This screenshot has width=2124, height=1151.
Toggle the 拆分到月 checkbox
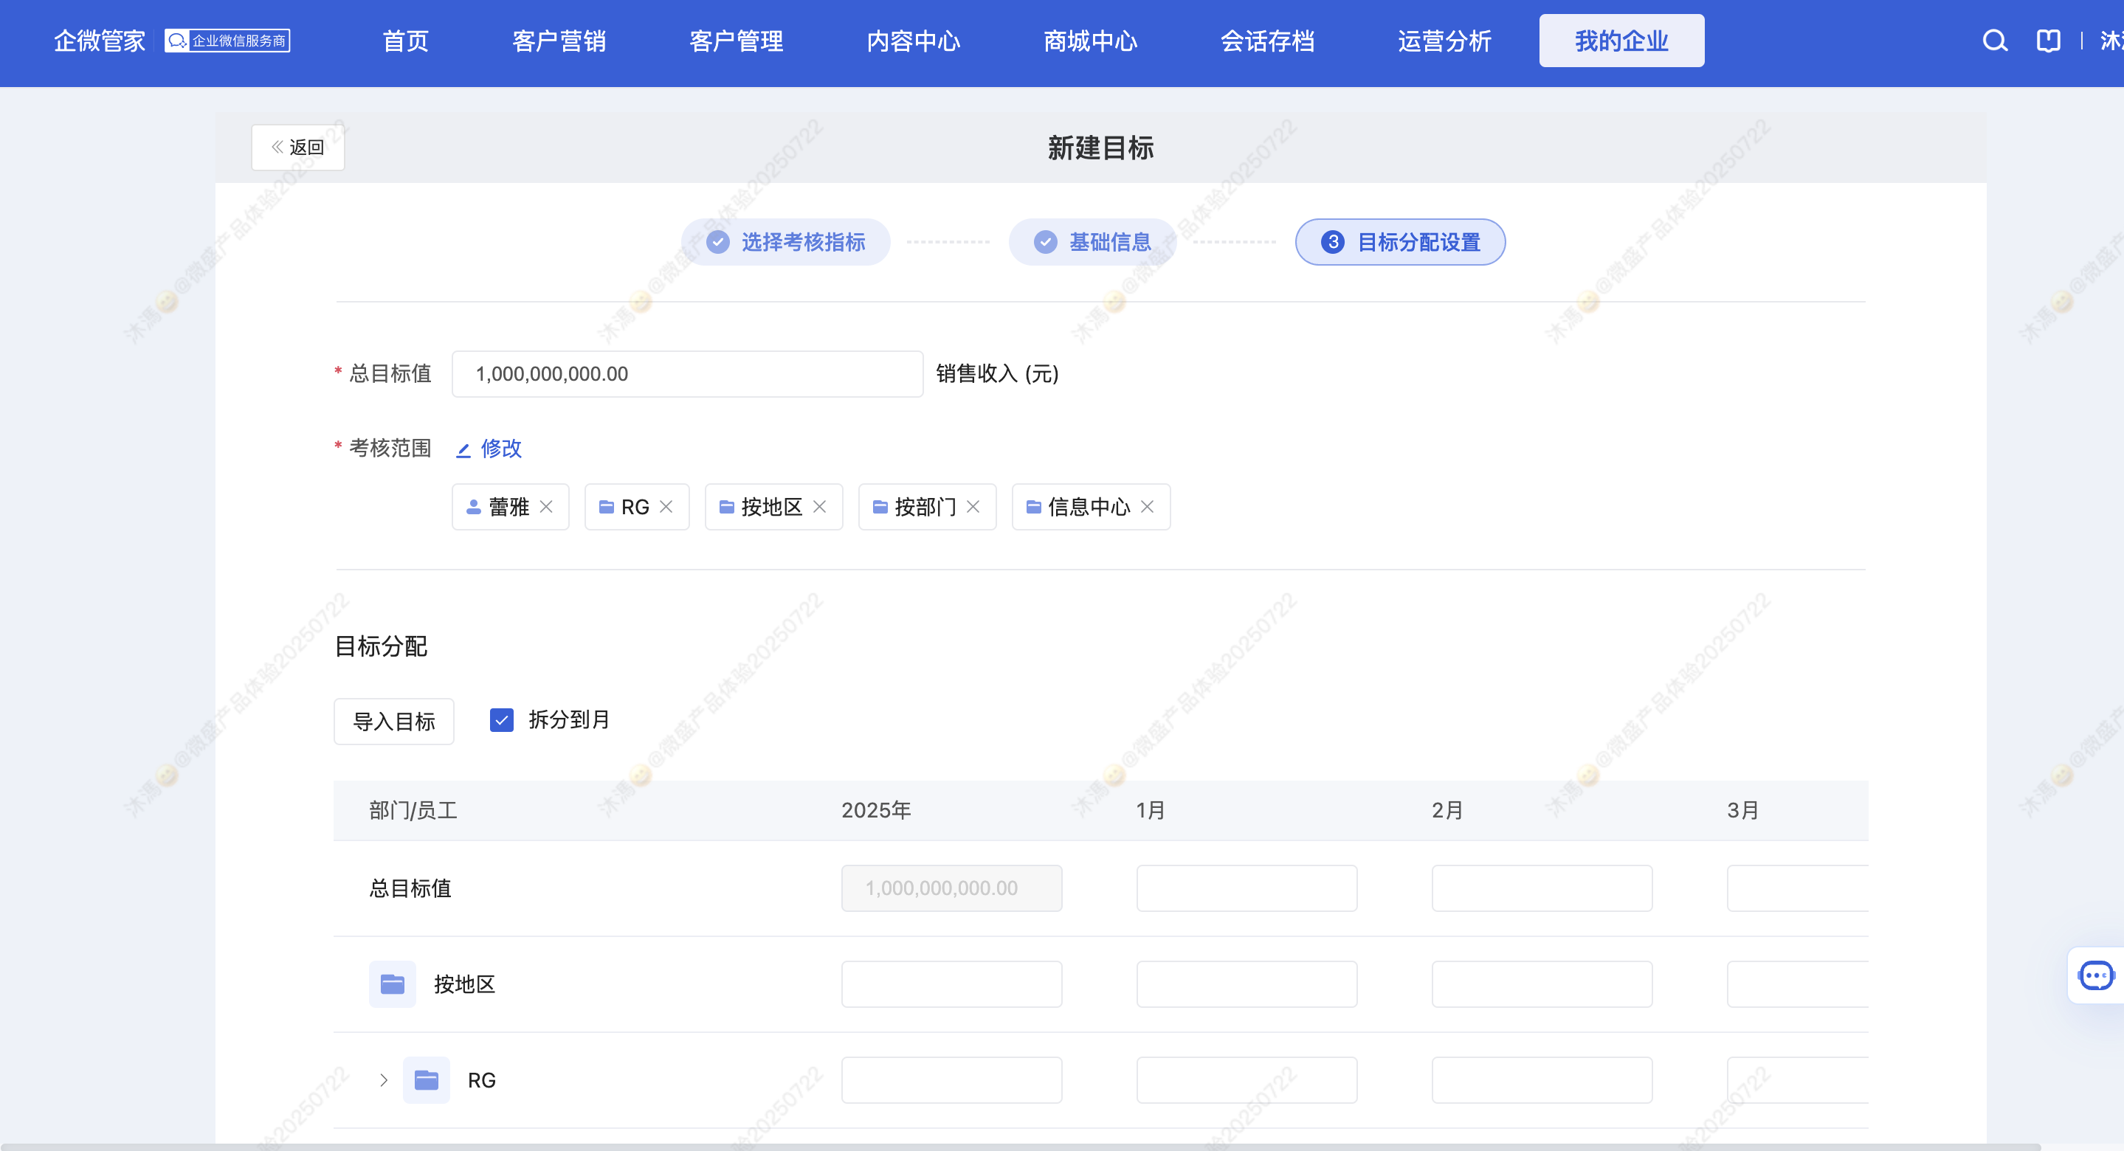click(x=501, y=721)
